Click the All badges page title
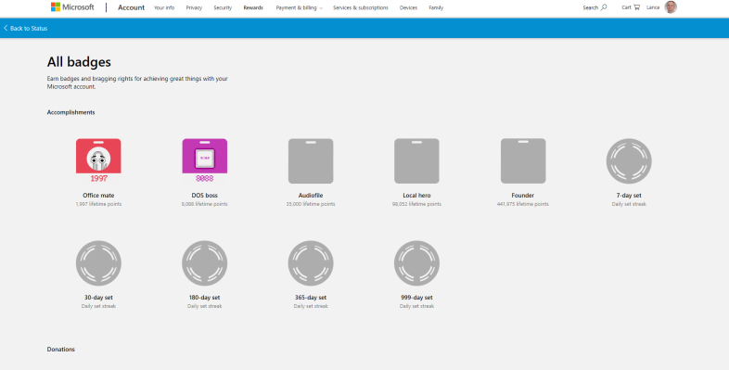The image size is (729, 370). 79,62
